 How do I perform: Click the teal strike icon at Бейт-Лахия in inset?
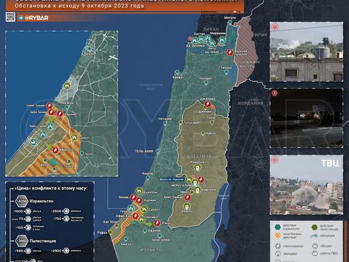(x=50, y=126)
